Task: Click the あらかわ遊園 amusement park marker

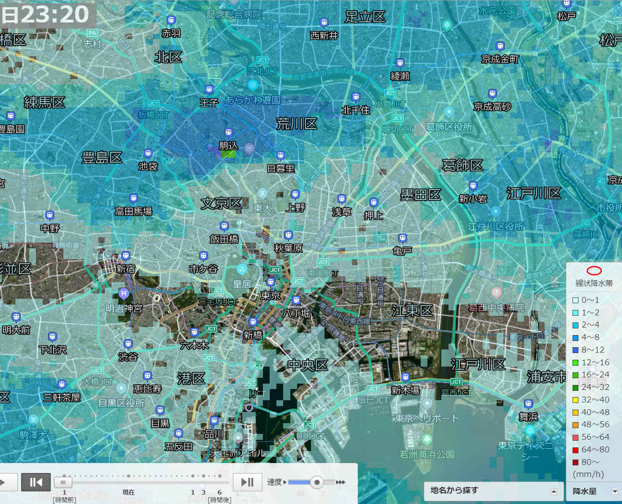Action: click(253, 84)
